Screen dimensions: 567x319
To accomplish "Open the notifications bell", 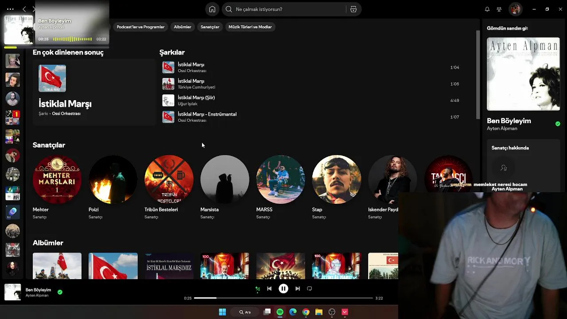I will point(487,9).
